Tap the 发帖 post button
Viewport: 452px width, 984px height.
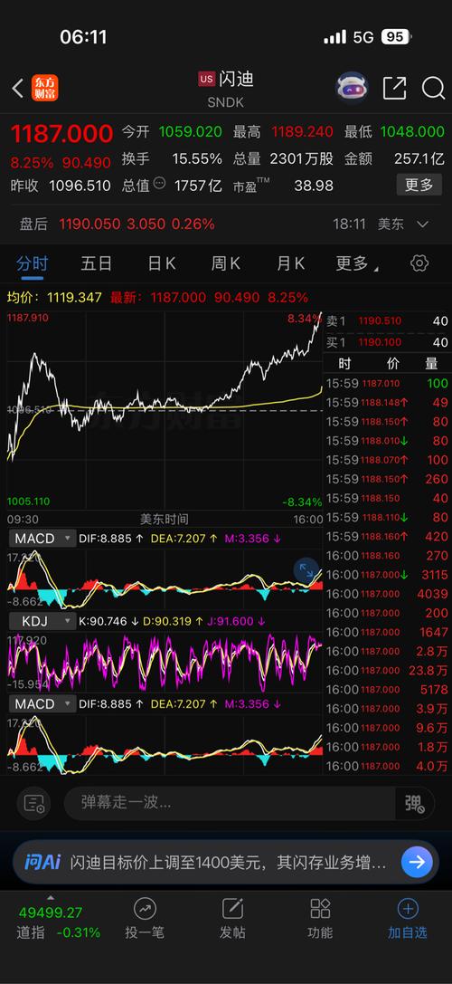[232, 920]
